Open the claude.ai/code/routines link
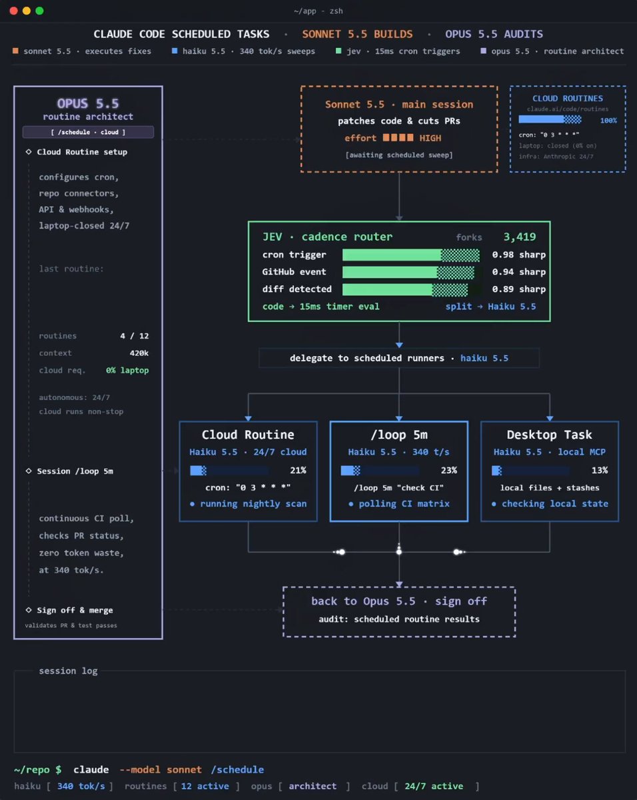 568,109
